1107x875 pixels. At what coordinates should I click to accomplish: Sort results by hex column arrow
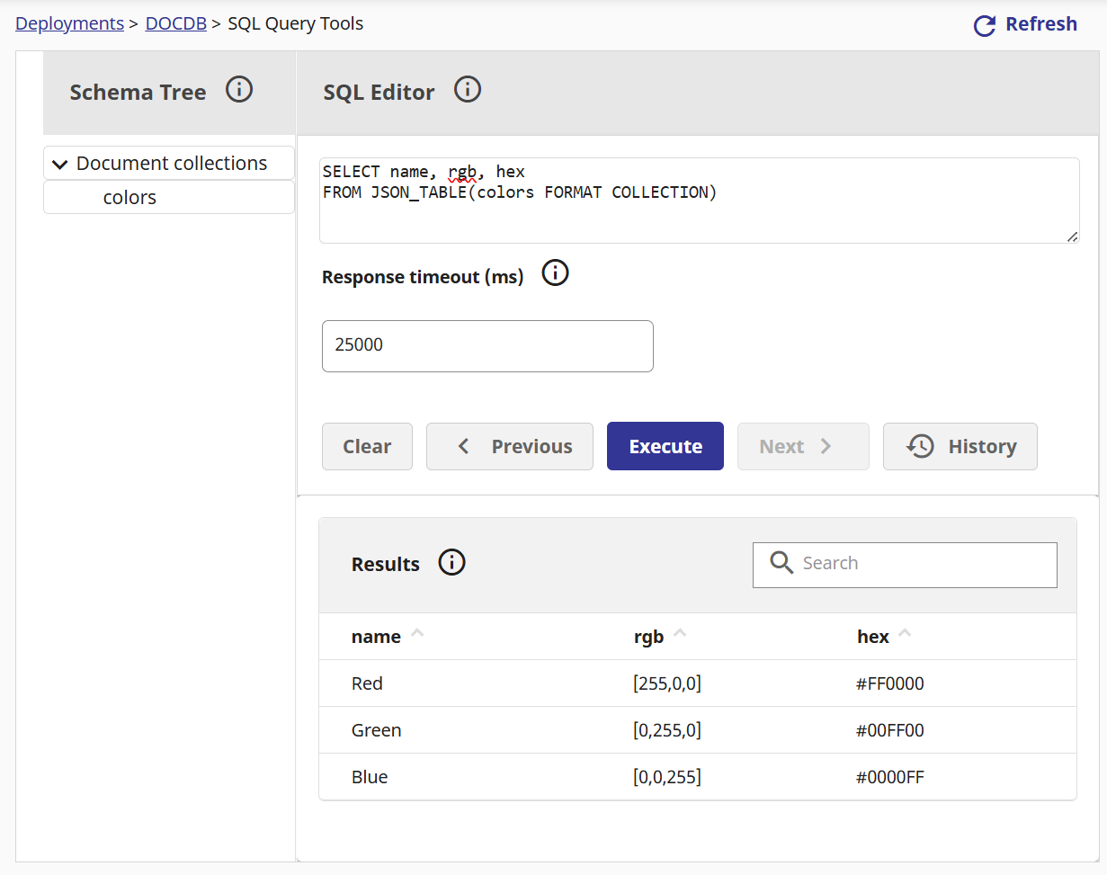905,634
